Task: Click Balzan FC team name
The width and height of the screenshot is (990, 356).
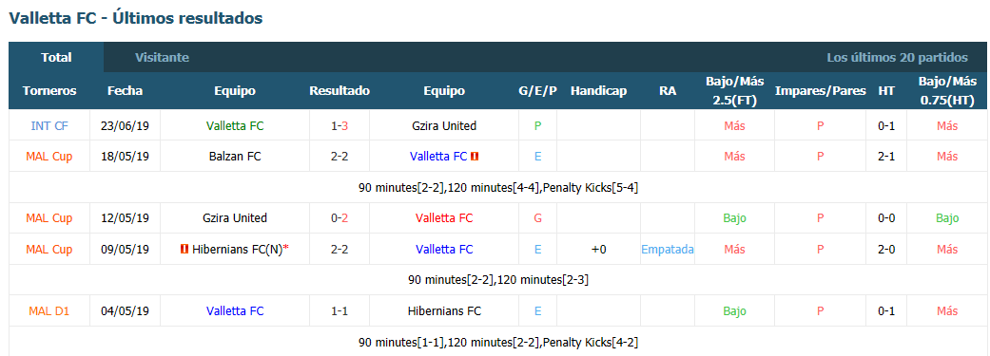Action: [235, 157]
